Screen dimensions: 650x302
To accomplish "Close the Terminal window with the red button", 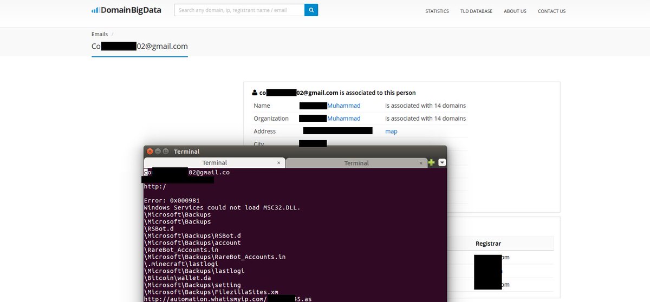I will (149, 152).
